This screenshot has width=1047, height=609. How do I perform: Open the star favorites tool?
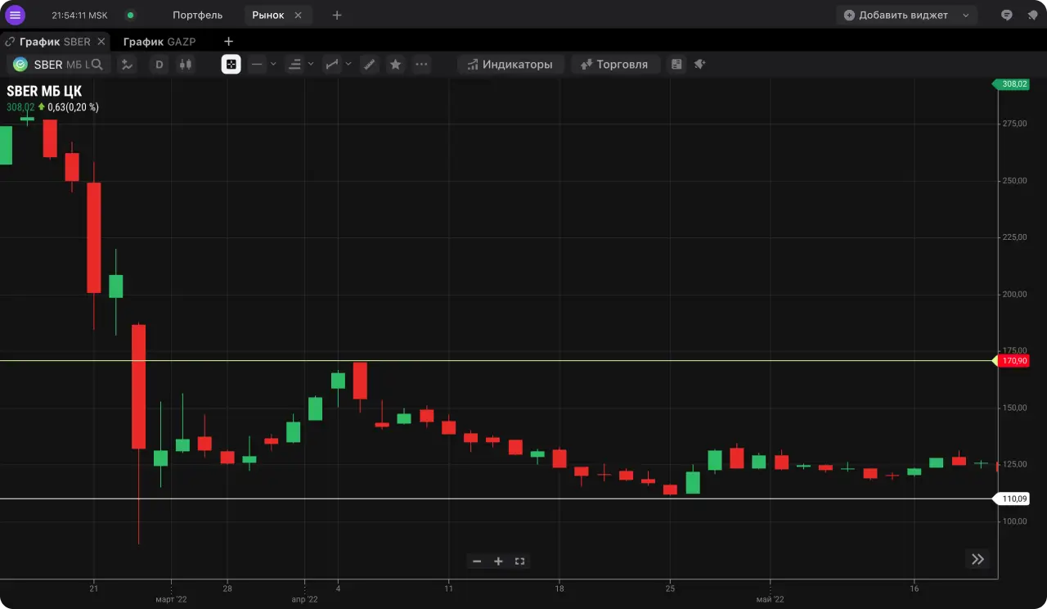[x=395, y=65]
